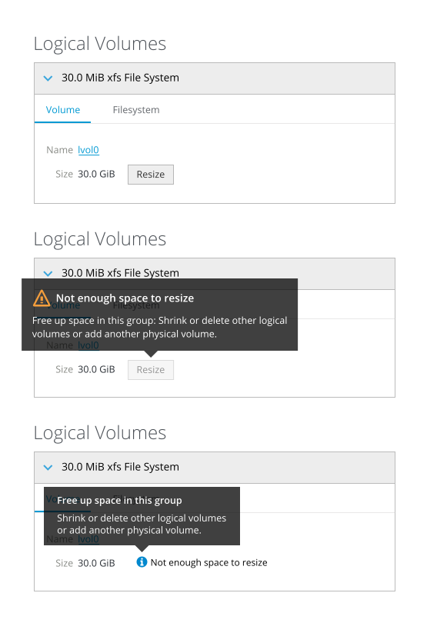Click the tooltip heading Not enough space to resize

[125, 298]
